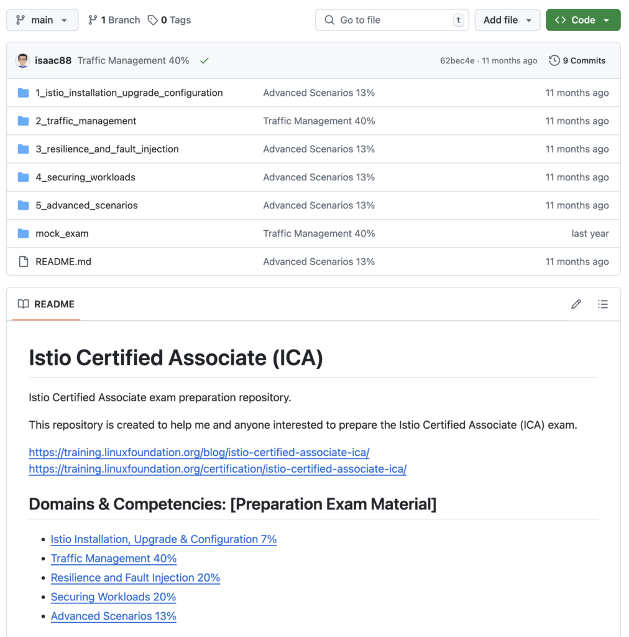This screenshot has width=629, height=637.
Task: Open the 1_istio_installation_upgrade_configuration folder
Action: pos(129,93)
